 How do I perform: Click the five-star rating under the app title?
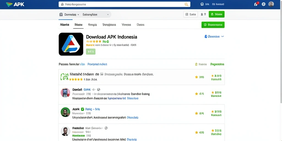(x=94, y=41)
